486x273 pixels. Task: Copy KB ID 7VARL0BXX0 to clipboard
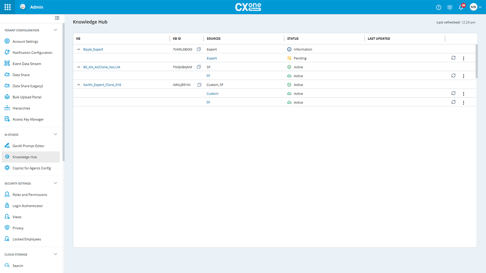(199, 49)
